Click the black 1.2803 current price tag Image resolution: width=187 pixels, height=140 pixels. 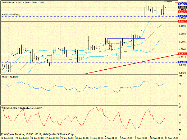182,7
